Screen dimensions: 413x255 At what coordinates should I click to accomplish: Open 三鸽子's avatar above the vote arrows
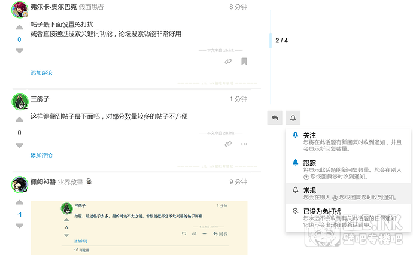point(20,102)
